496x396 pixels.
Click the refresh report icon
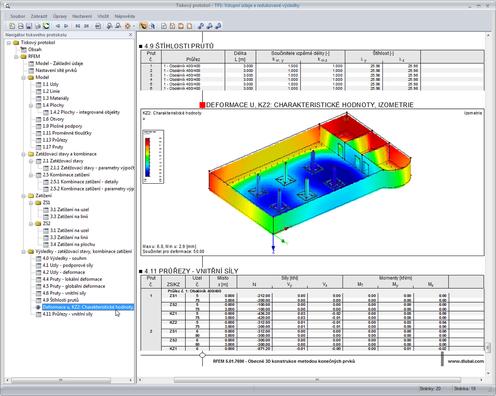point(46,26)
